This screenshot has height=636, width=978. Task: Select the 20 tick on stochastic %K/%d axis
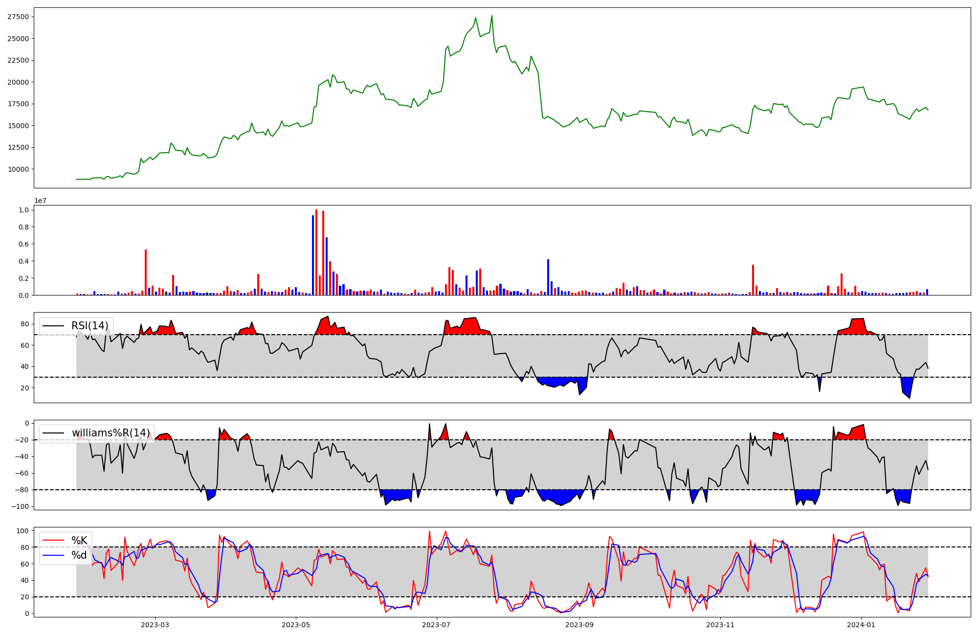pyautogui.click(x=24, y=597)
